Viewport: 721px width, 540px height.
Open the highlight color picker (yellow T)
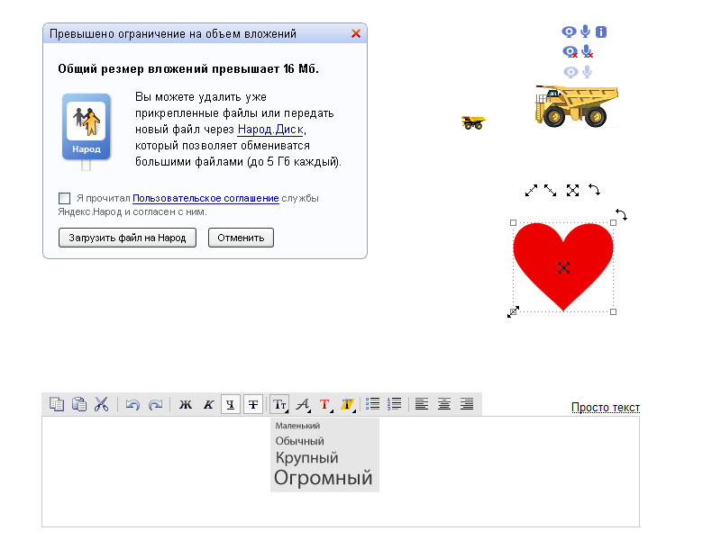[347, 404]
